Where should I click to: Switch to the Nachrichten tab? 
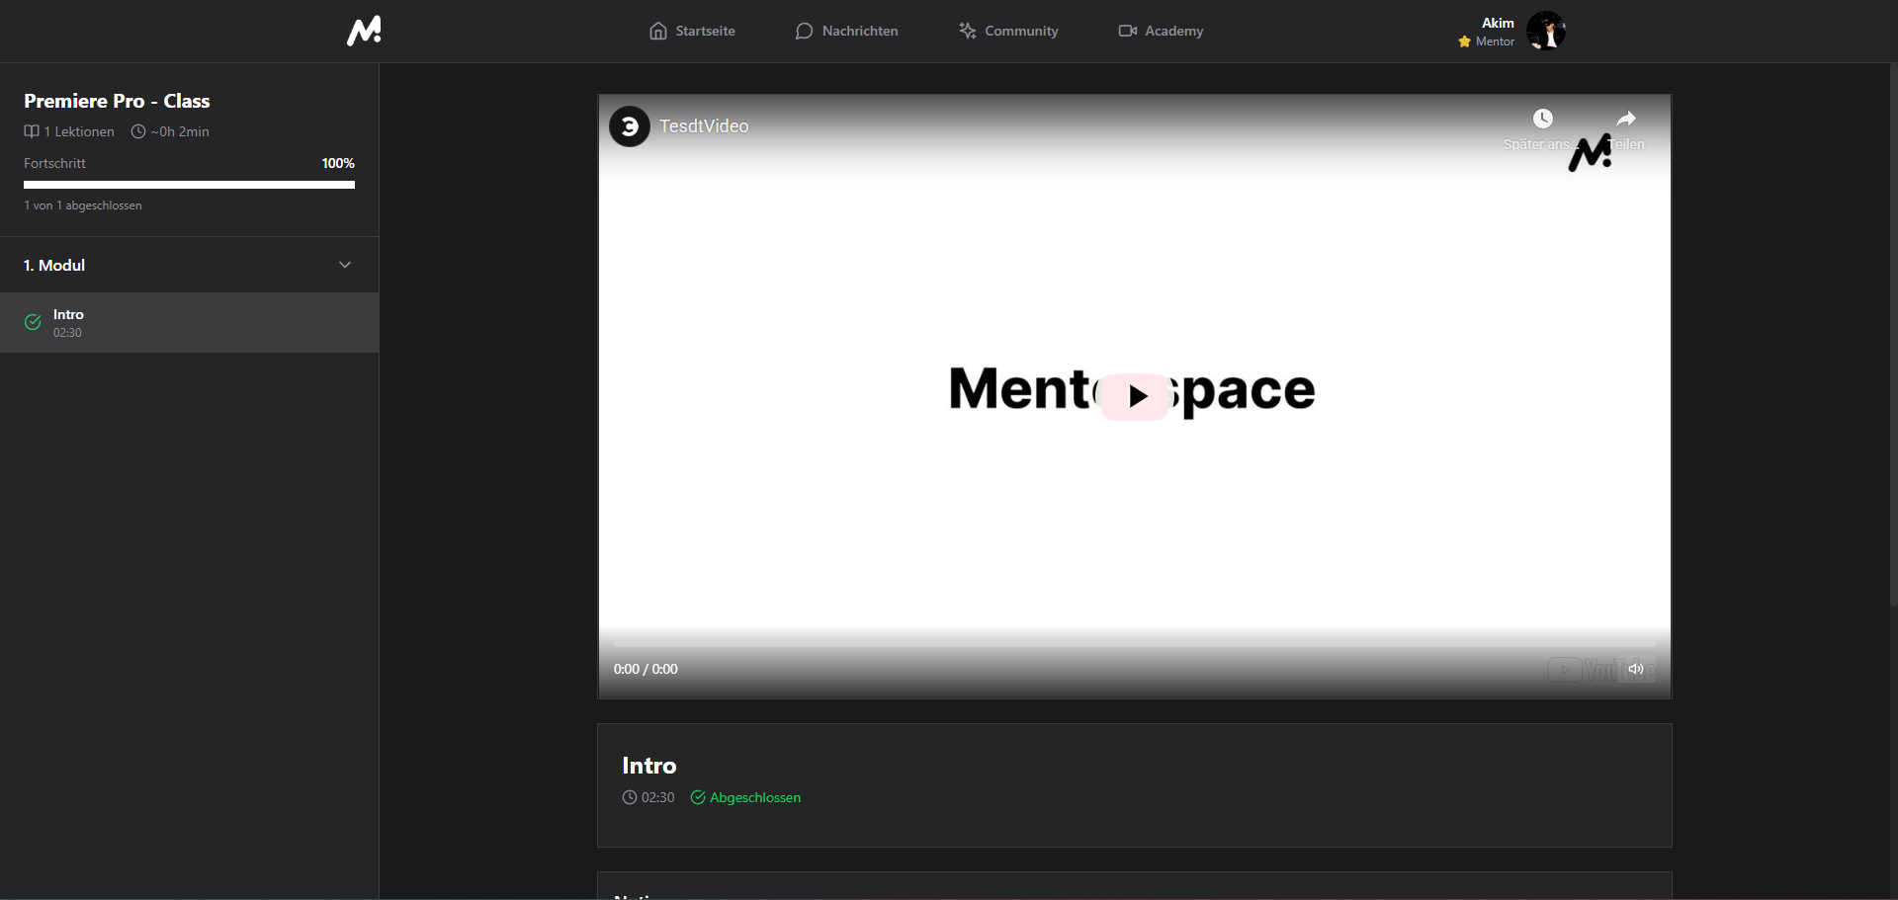point(859,31)
